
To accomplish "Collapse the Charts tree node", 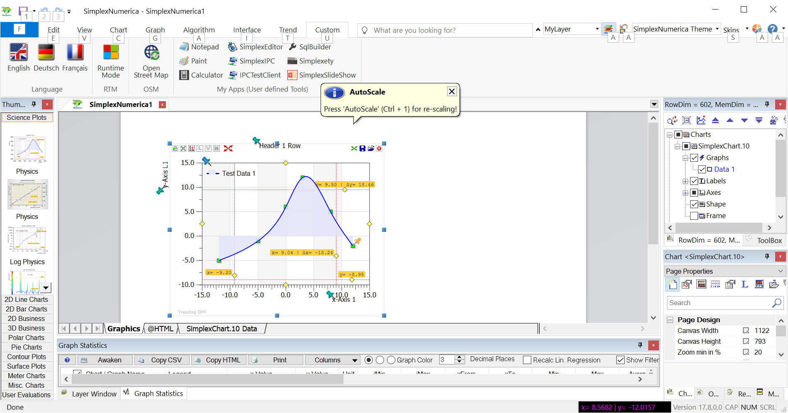I will click(669, 135).
